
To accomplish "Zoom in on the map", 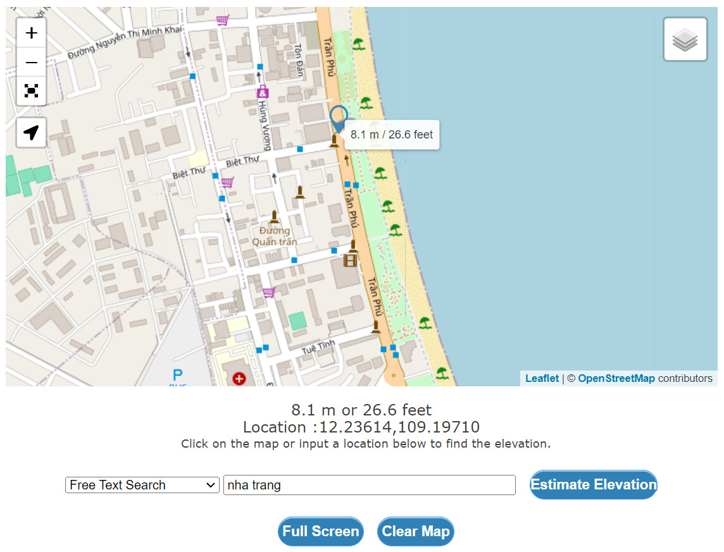I will 31,33.
